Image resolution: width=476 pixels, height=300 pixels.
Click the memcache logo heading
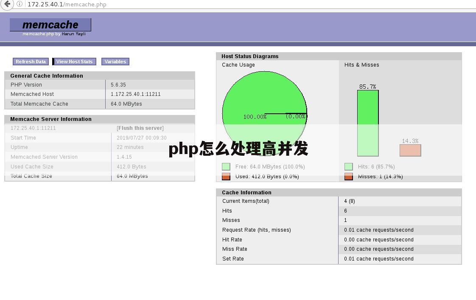click(50, 25)
